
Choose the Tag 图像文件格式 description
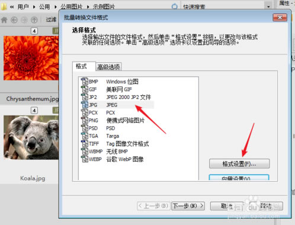[x=127, y=144]
